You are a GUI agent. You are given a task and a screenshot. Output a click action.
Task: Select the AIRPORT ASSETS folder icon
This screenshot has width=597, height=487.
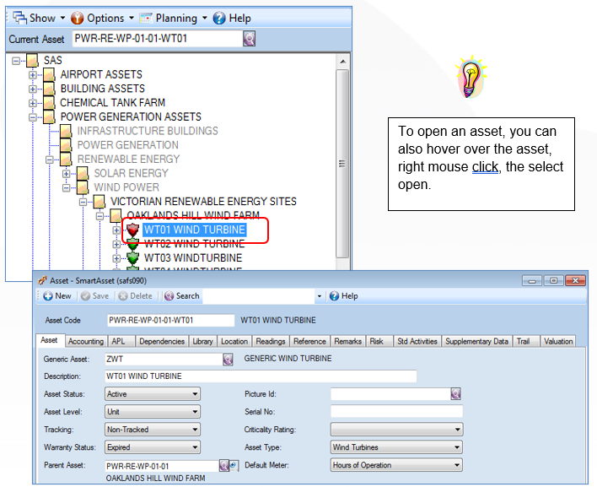click(49, 74)
